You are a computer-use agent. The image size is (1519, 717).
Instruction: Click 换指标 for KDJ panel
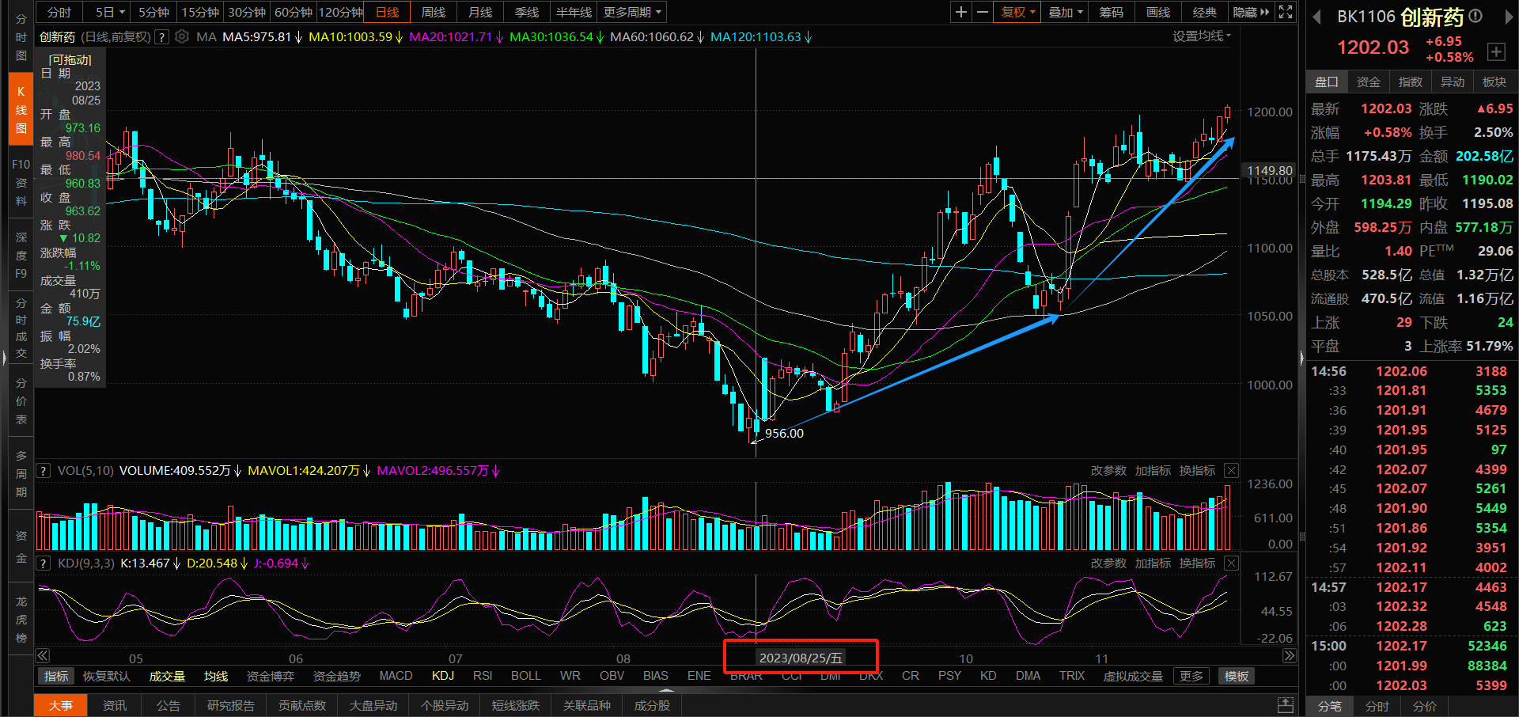pyautogui.click(x=1197, y=563)
